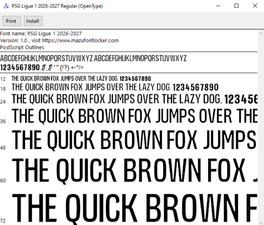Click the font viewer app icon in title bar

click(x=6, y=6)
